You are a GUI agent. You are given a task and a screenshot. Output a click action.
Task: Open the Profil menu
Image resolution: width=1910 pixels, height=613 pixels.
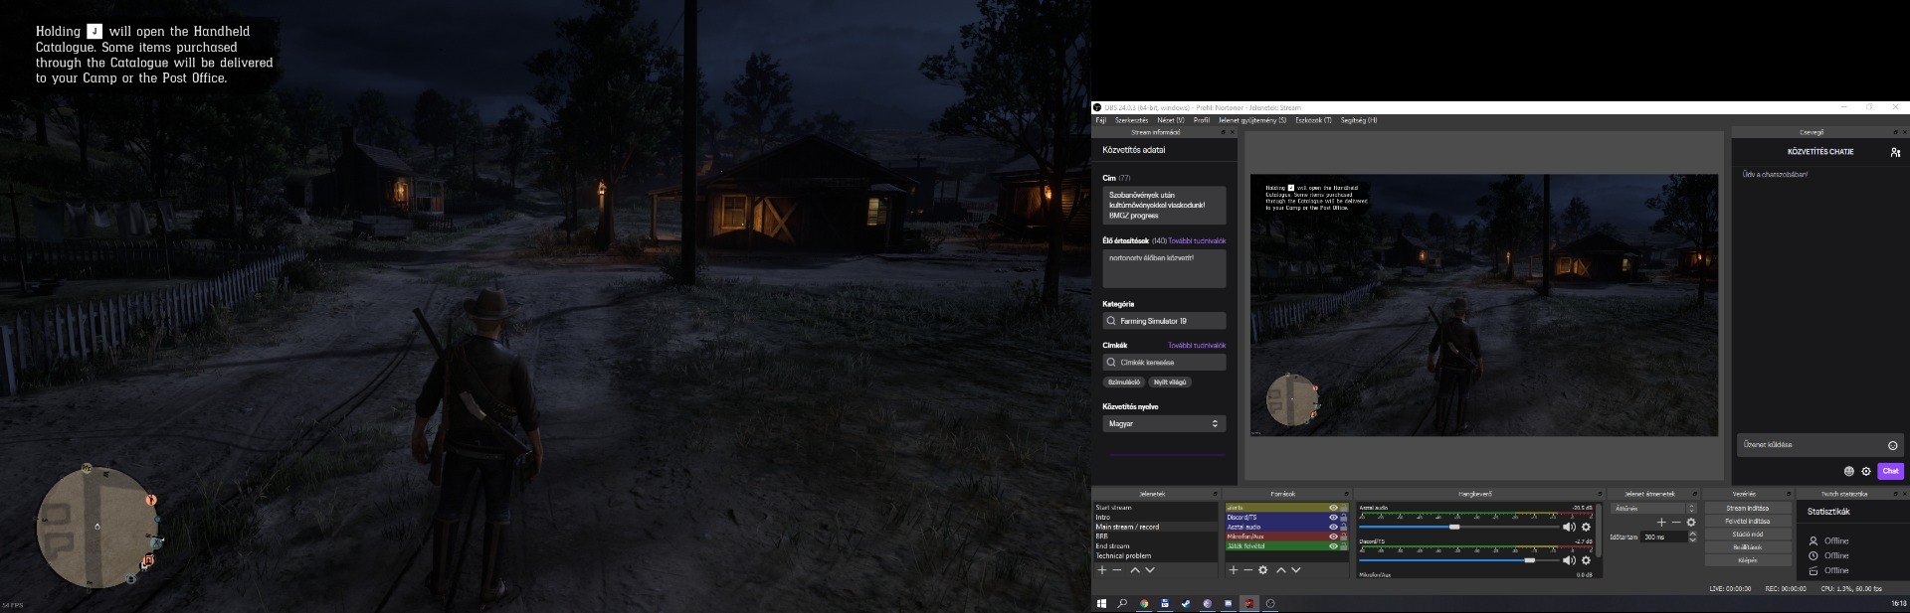pyautogui.click(x=1202, y=120)
